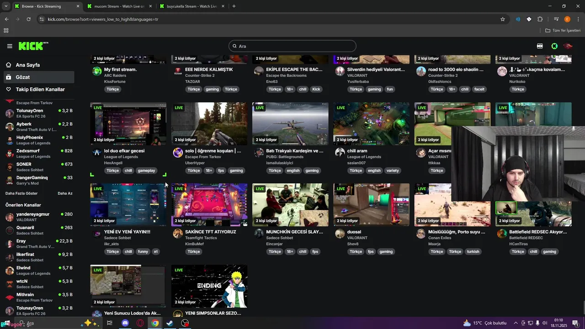Open HolyPhoenix channel in the sidebar
Image resolution: width=585 pixels, height=329 pixels.
[x=38, y=140]
